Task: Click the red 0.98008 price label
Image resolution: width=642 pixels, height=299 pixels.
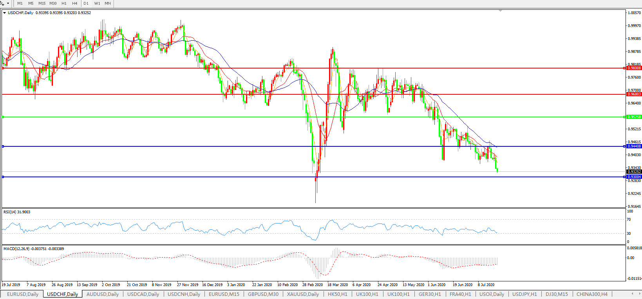Action: [x=634, y=68]
